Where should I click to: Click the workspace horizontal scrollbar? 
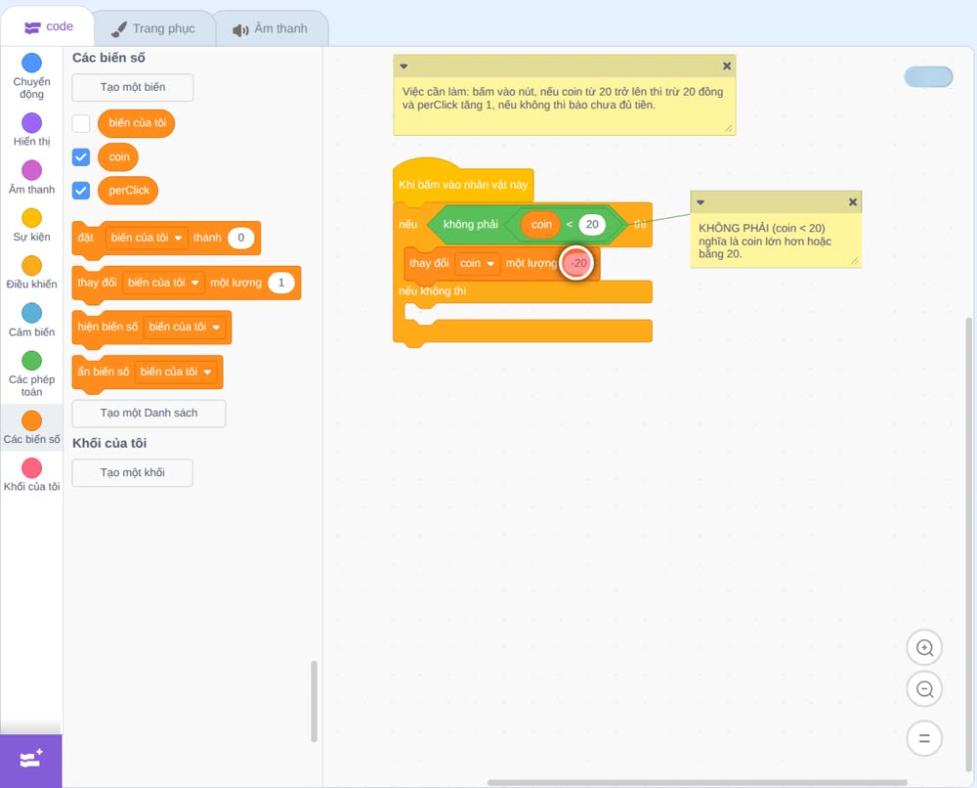coord(698,782)
